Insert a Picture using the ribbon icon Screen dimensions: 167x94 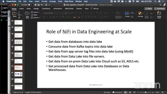(127, 13)
